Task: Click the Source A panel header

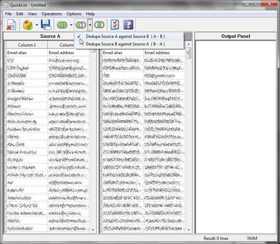Action: [x=50, y=36]
